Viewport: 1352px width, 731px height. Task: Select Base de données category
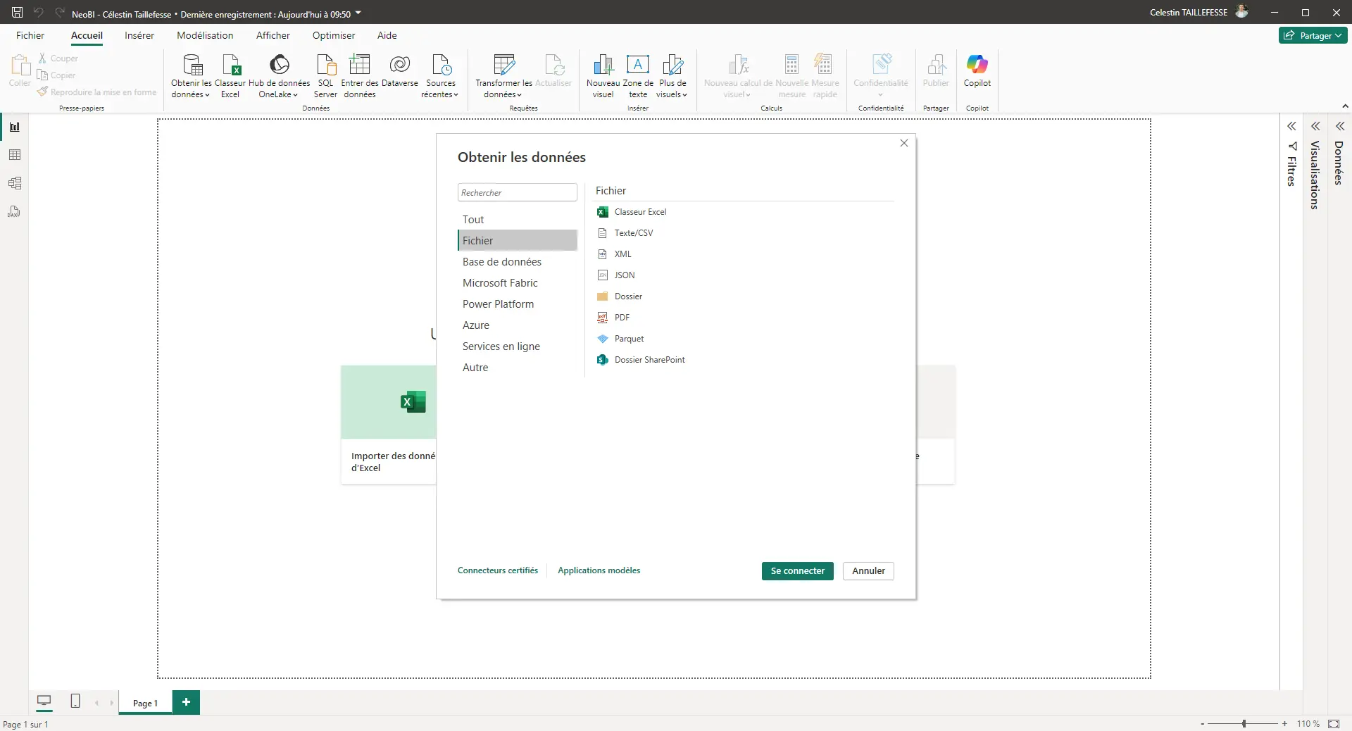[x=518, y=262]
